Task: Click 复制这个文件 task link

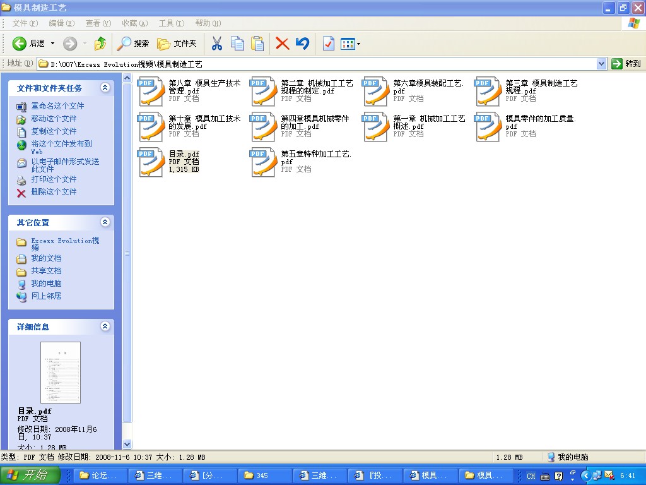Action: click(x=54, y=131)
